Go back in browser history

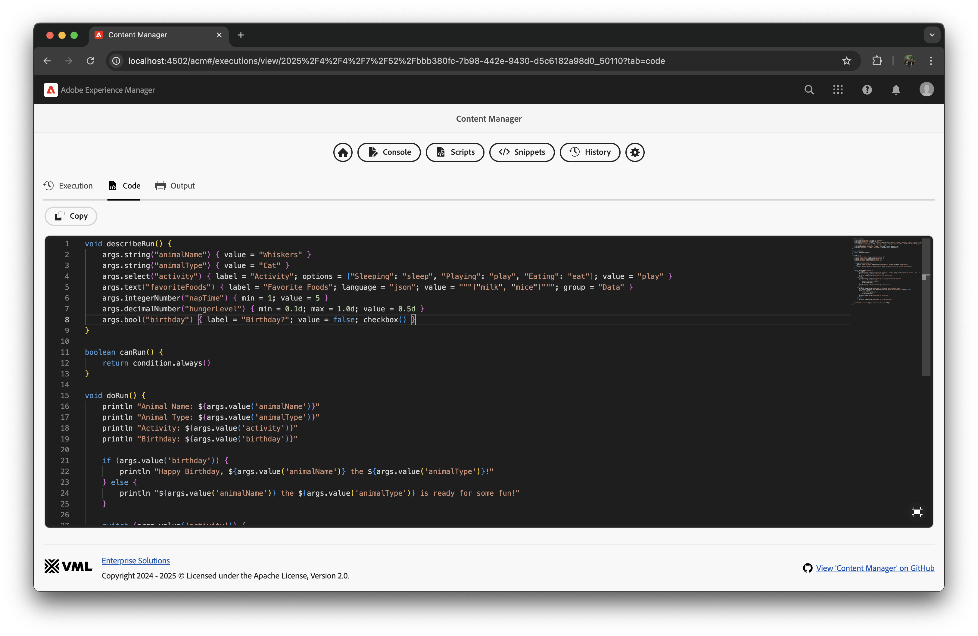(x=47, y=61)
